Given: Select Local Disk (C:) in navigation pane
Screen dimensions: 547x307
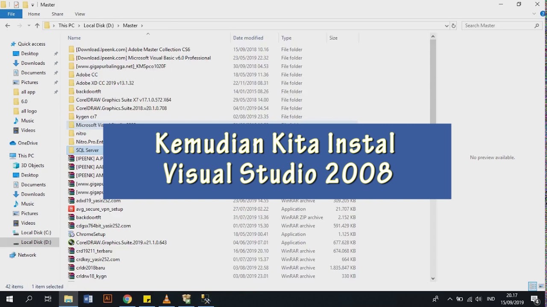Looking at the screenshot, I should pos(36,232).
